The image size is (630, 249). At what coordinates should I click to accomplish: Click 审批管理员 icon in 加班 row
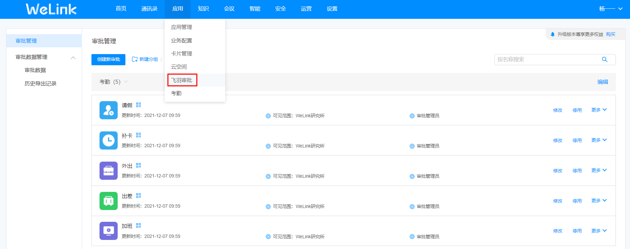412,237
